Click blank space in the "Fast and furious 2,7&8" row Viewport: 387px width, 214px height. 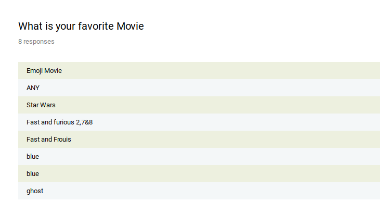pyautogui.click(x=234, y=122)
